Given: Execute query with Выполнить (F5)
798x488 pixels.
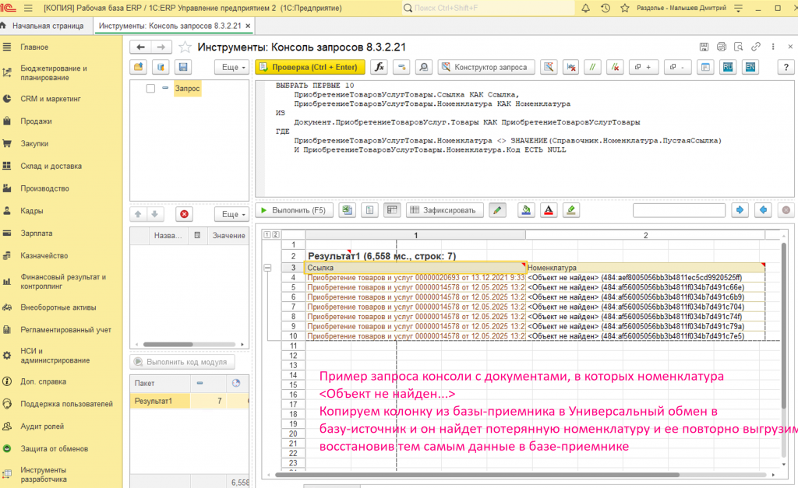Looking at the screenshot, I should pos(294,210).
